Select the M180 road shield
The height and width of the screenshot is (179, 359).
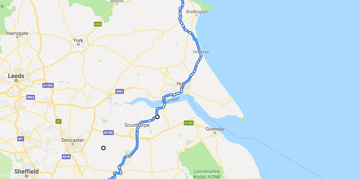(x=109, y=133)
